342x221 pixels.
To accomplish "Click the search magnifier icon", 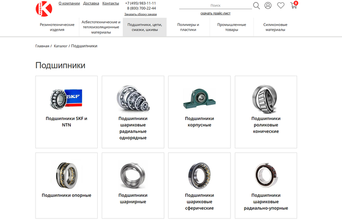I will (x=256, y=6).
